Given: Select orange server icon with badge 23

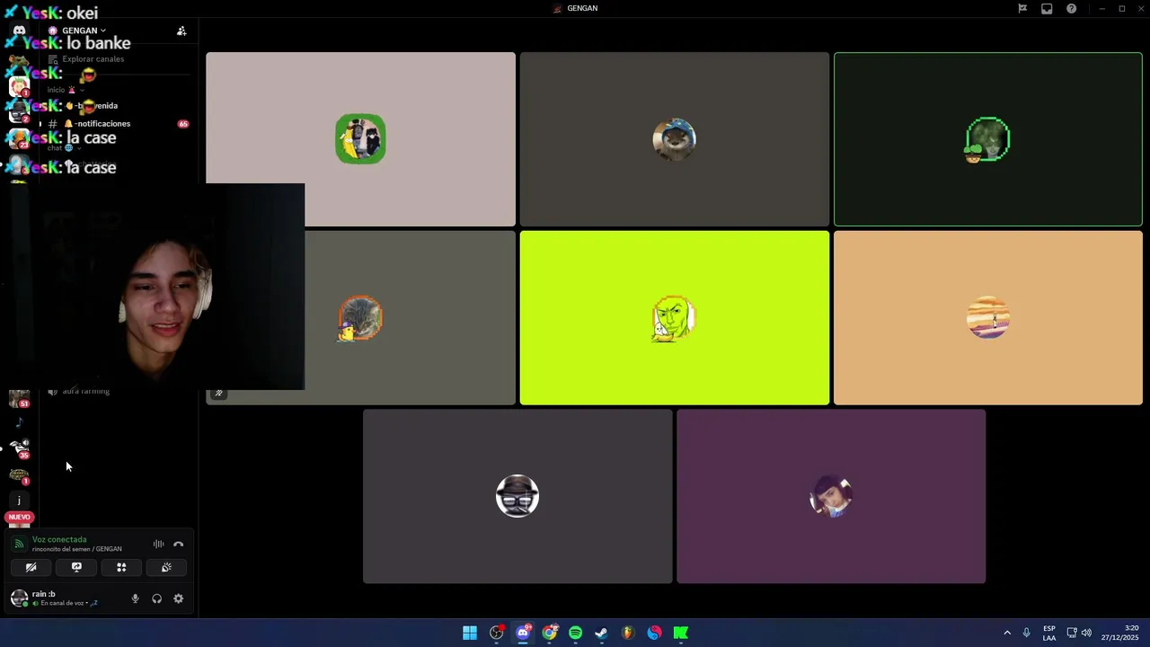Looking at the screenshot, I should coord(19,140).
